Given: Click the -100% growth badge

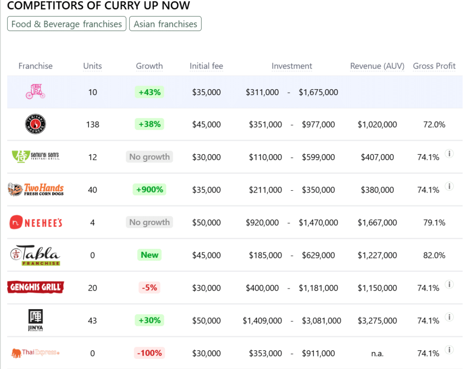Looking at the screenshot, I should coord(149,353).
